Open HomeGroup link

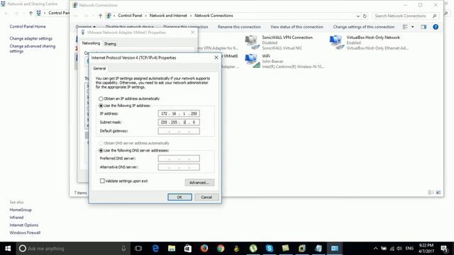point(21,210)
